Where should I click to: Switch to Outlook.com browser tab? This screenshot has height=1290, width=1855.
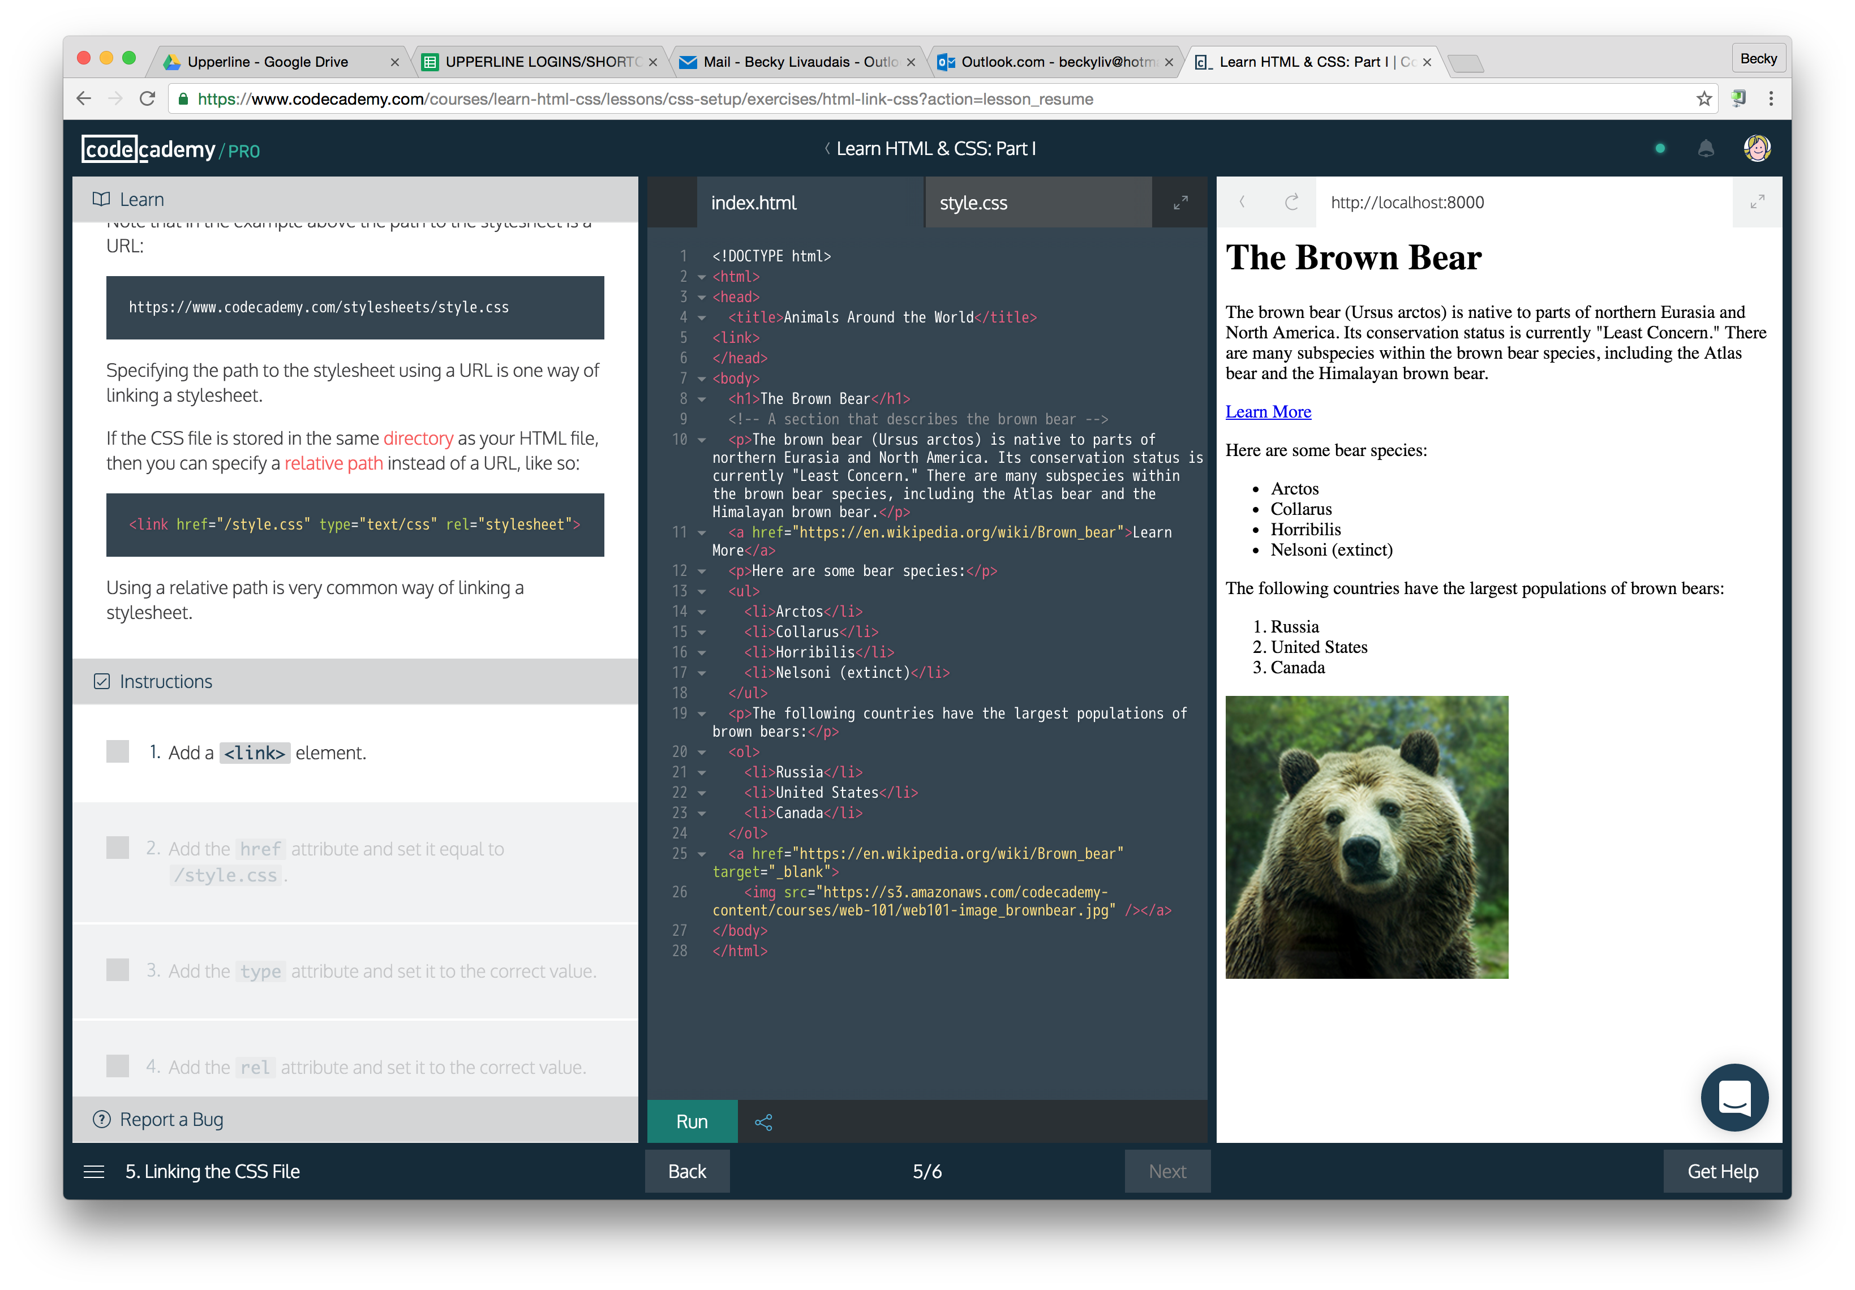click(x=1055, y=62)
